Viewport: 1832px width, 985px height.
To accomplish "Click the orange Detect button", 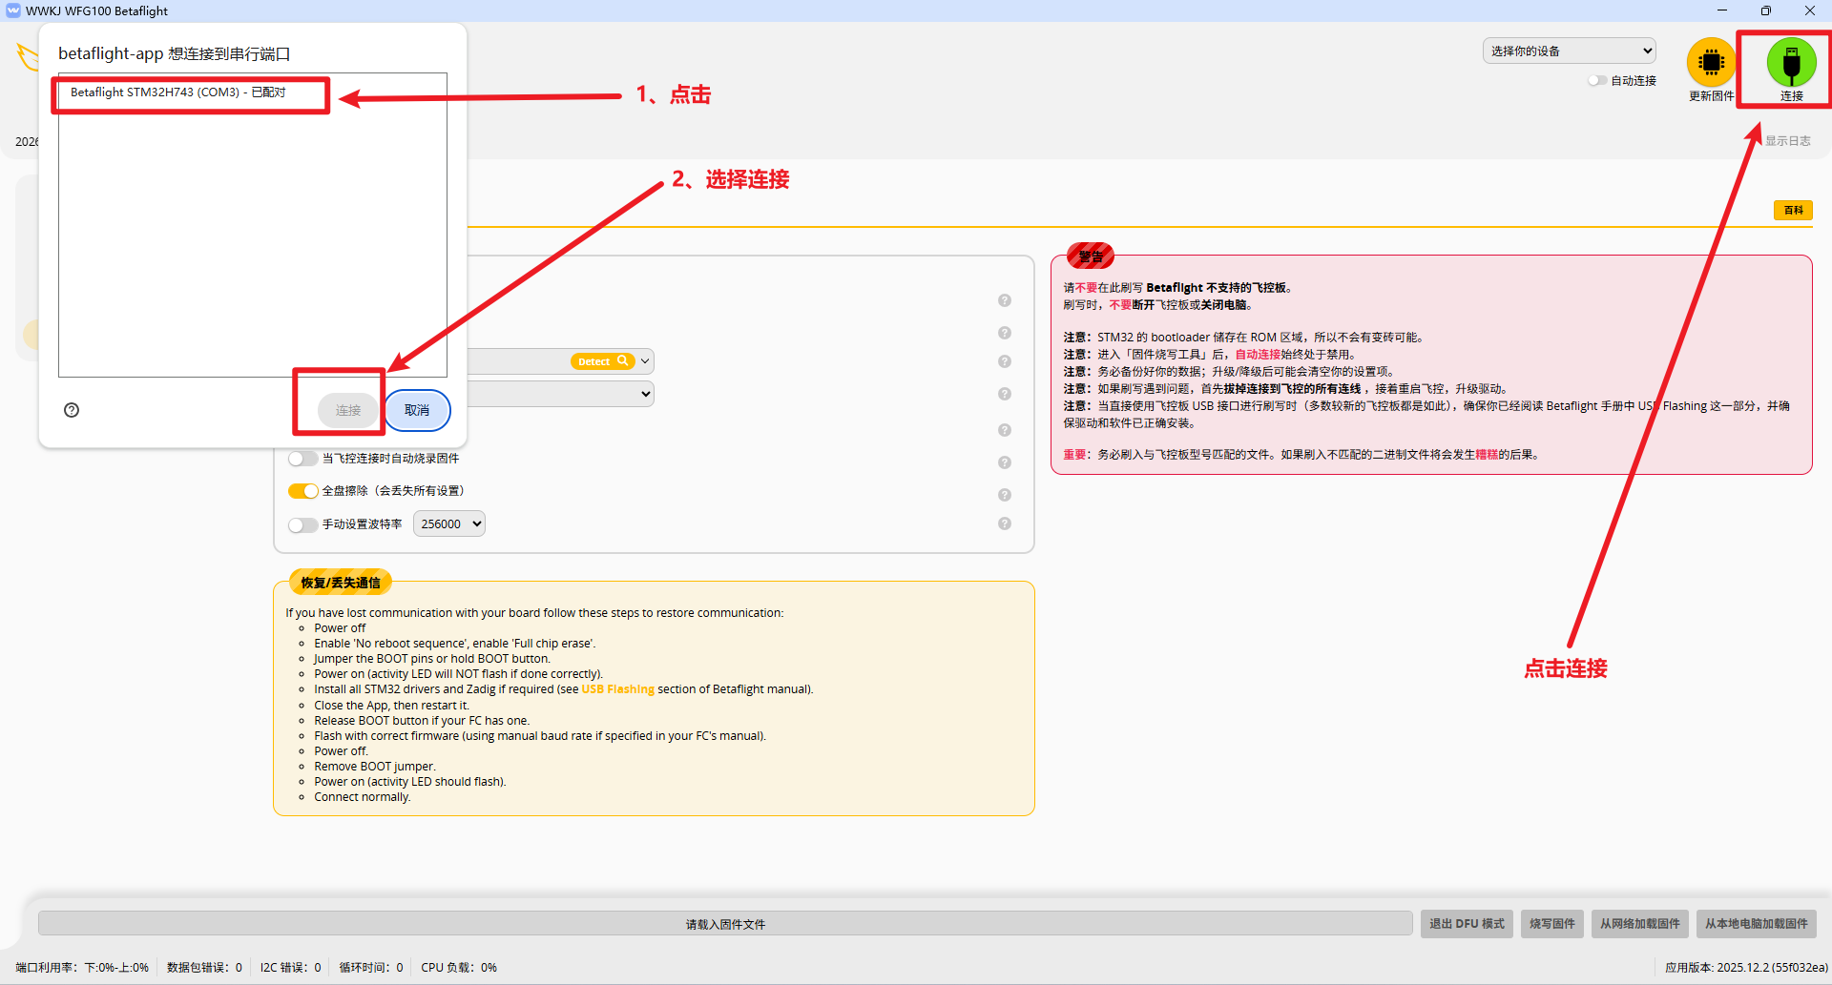I will [603, 361].
